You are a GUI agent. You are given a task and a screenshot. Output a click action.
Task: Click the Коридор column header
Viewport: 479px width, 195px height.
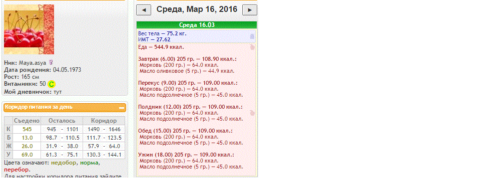104,121
